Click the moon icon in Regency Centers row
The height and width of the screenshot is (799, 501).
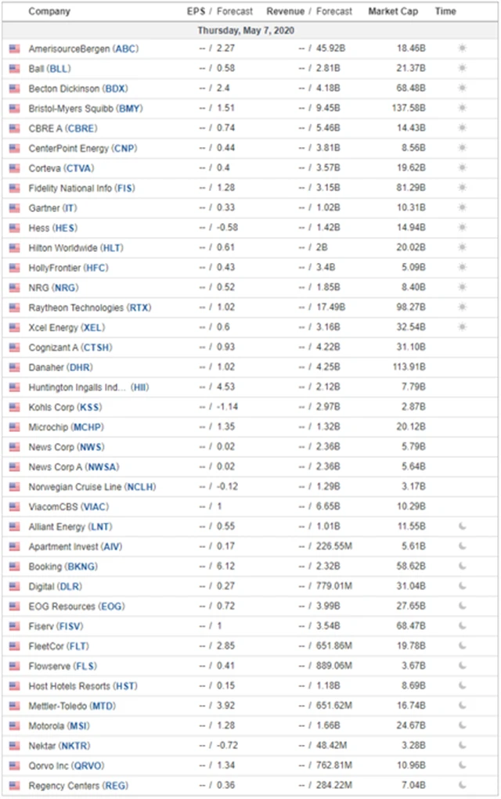(x=462, y=785)
